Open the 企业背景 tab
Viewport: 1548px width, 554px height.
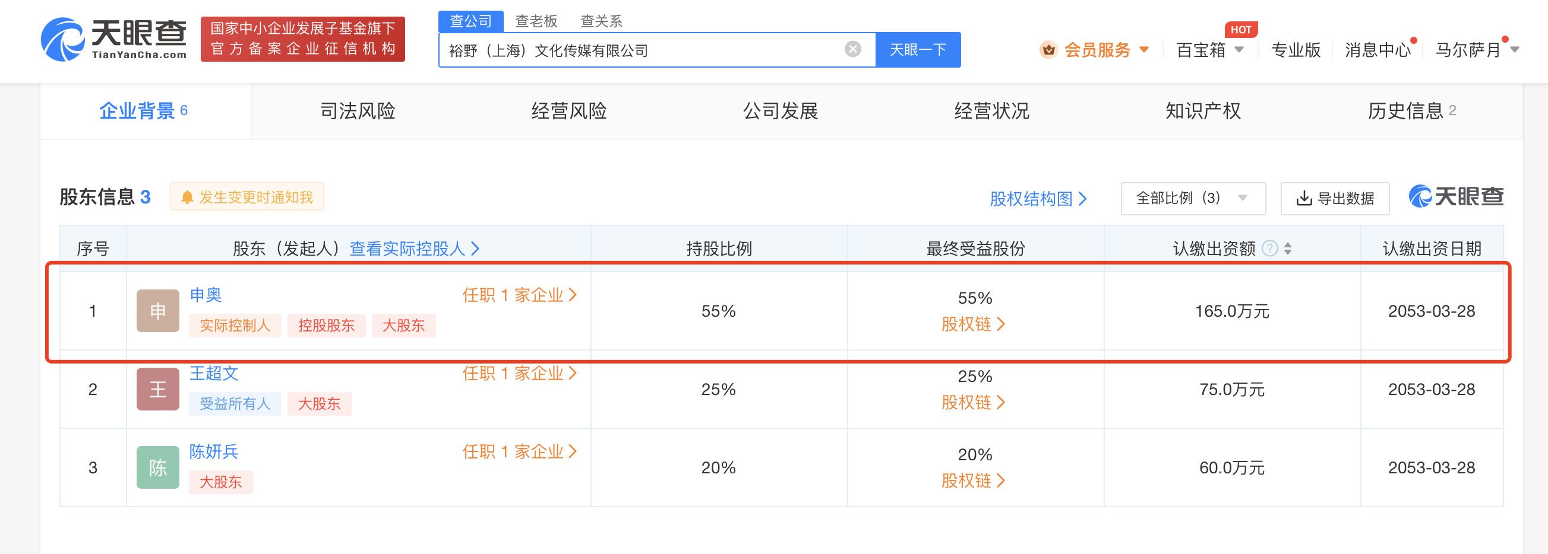click(x=144, y=110)
